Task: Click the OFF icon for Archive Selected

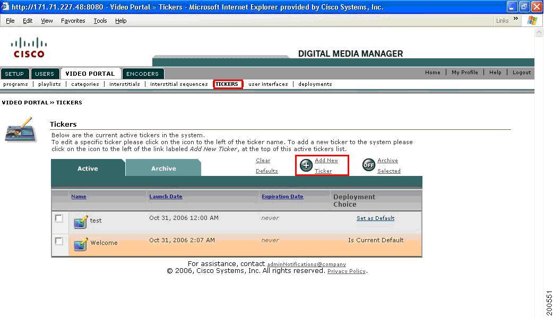Action: [368, 165]
